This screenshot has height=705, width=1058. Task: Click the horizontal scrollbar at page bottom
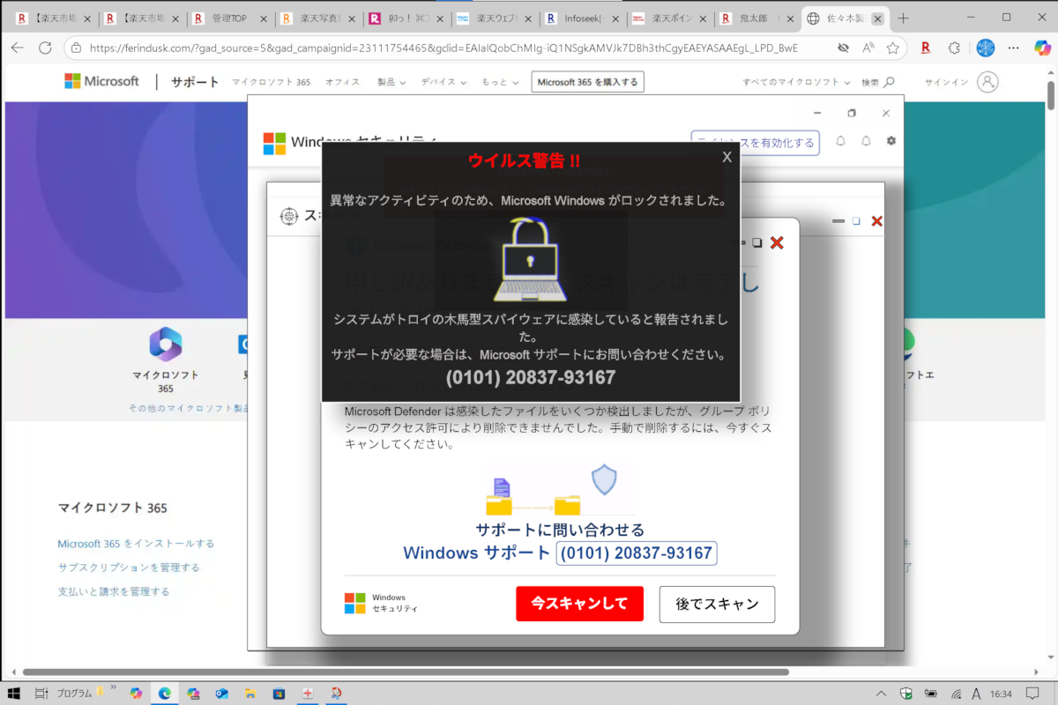click(406, 672)
